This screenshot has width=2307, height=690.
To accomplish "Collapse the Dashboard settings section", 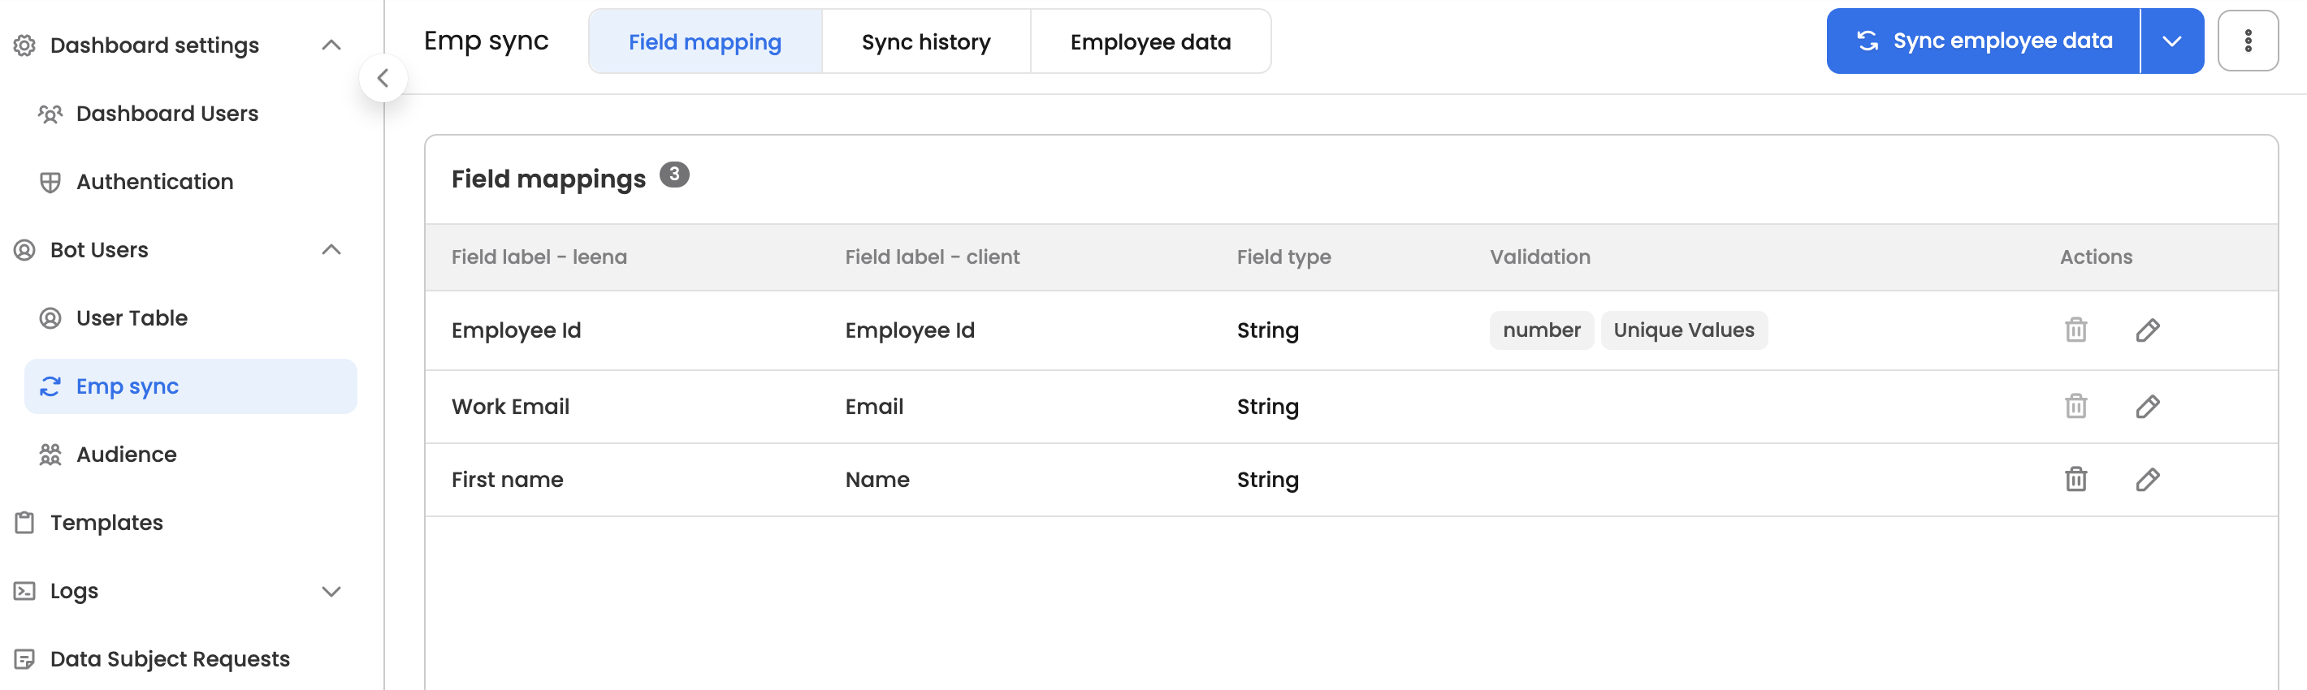I will [x=331, y=45].
